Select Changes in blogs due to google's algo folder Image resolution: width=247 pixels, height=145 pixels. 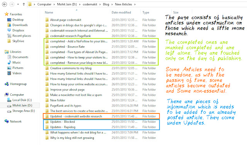point(78,25)
